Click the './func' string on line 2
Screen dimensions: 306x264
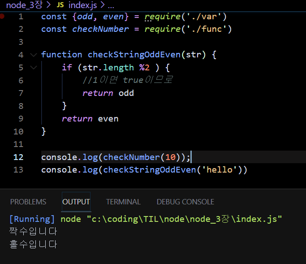207,29
